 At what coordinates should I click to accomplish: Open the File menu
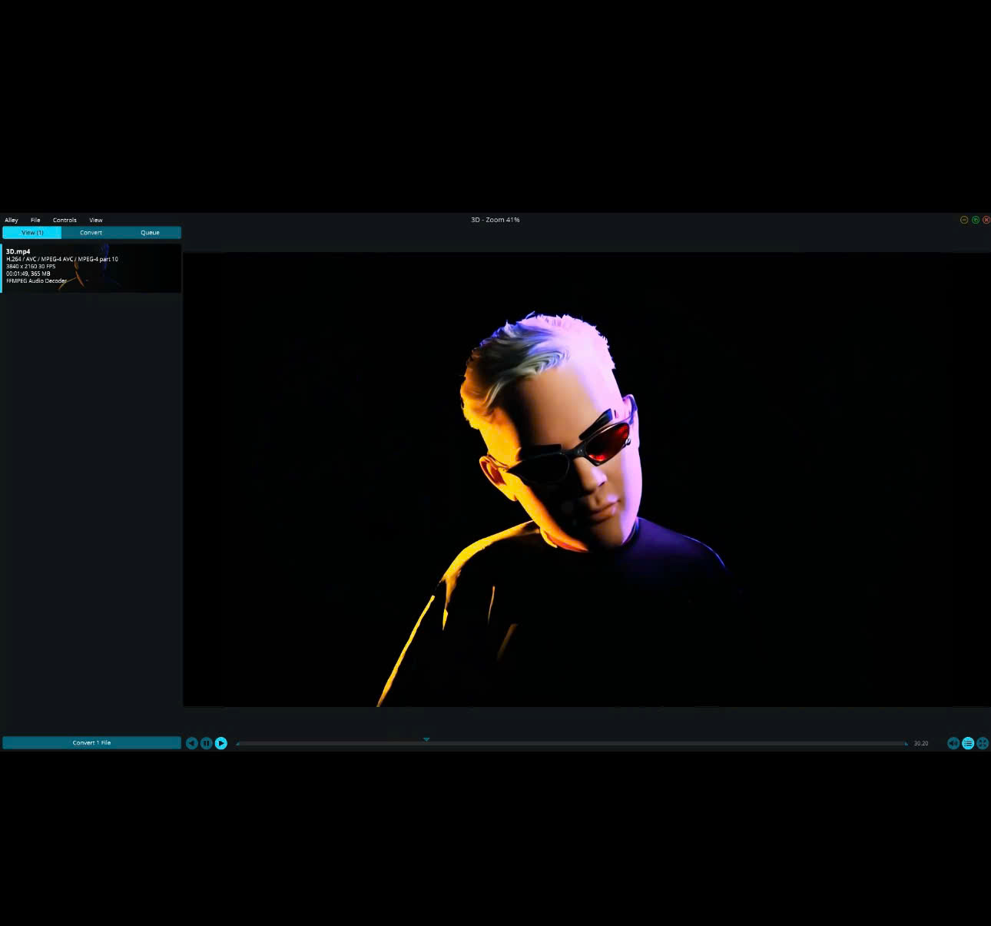[35, 220]
